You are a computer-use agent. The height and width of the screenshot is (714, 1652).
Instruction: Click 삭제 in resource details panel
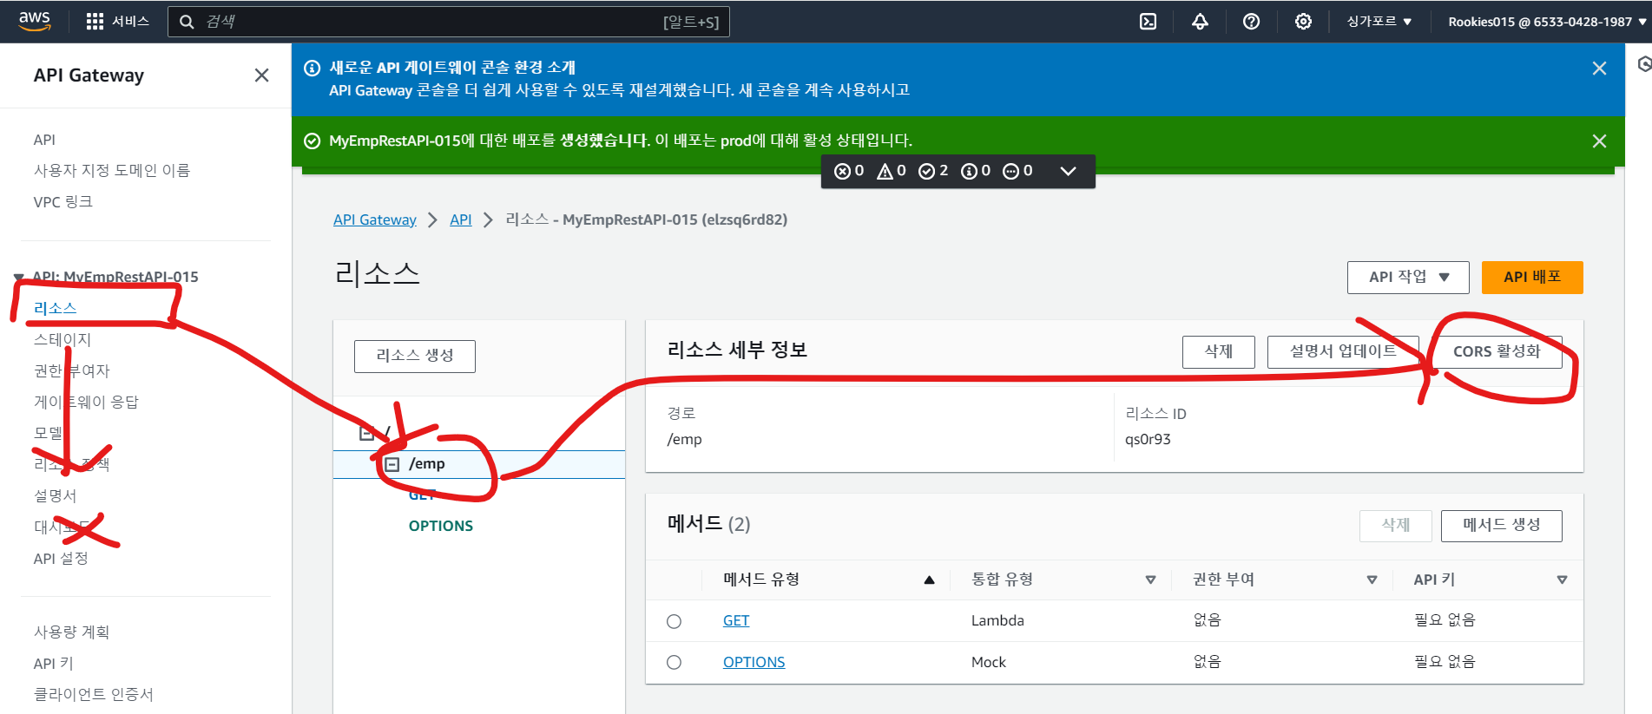coord(1219,351)
